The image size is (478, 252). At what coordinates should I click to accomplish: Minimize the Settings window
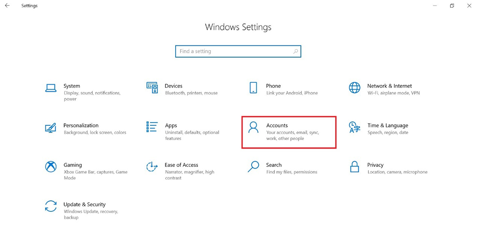(434, 6)
